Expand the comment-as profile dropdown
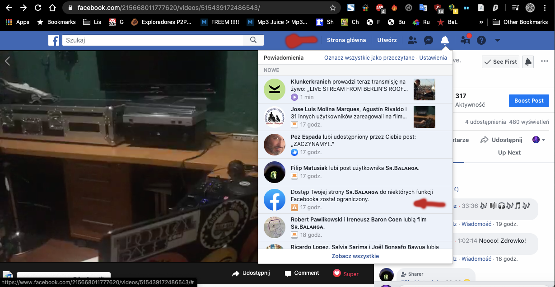 (539, 140)
